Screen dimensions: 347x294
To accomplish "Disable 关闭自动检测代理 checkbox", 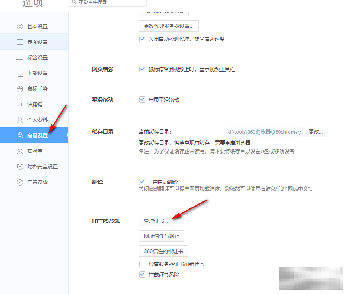I will [142, 39].
